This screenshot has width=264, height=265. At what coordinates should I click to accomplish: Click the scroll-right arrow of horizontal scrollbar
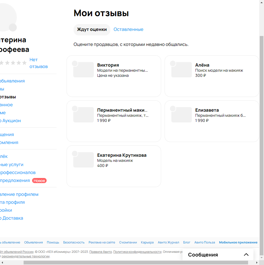coord(257,262)
